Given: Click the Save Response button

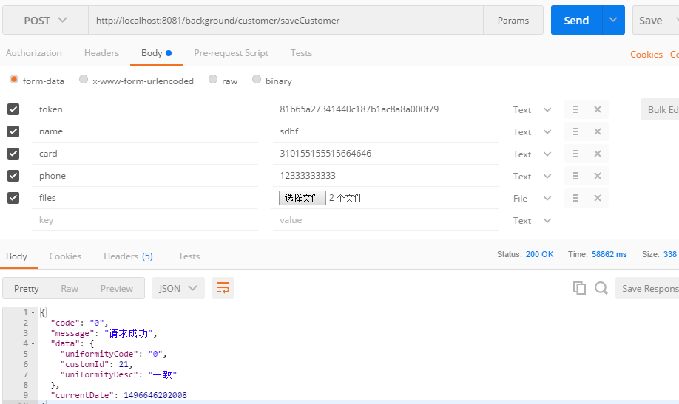Looking at the screenshot, I should tap(647, 288).
